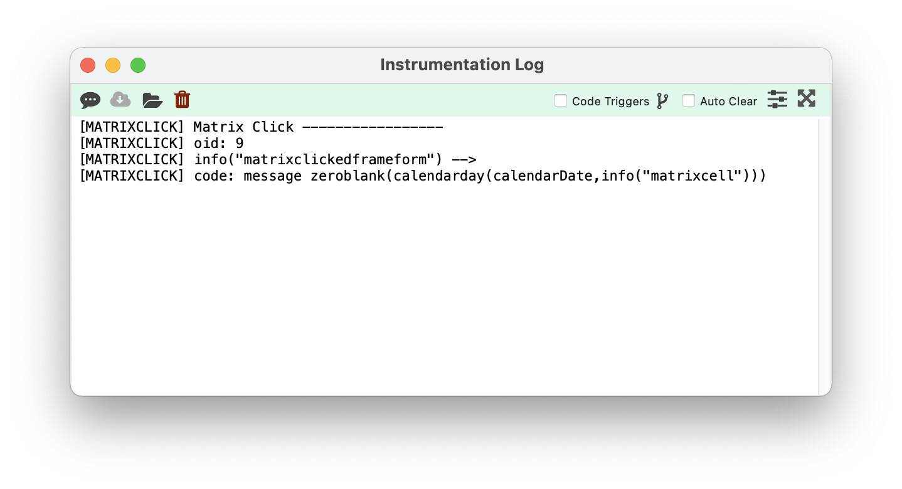Zoom window with green button
This screenshot has height=489, width=902.
[138, 65]
